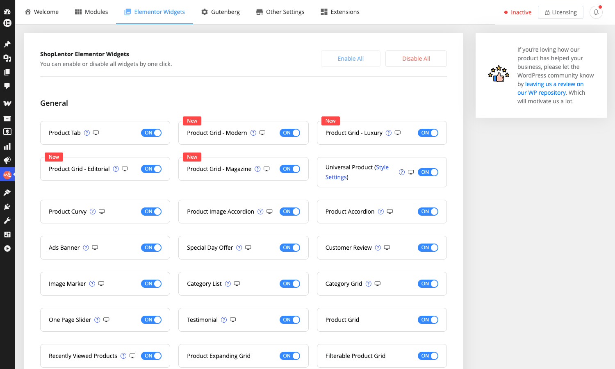Click preview monitor icon beside Product Tab
The width and height of the screenshot is (615, 369).
(96, 133)
